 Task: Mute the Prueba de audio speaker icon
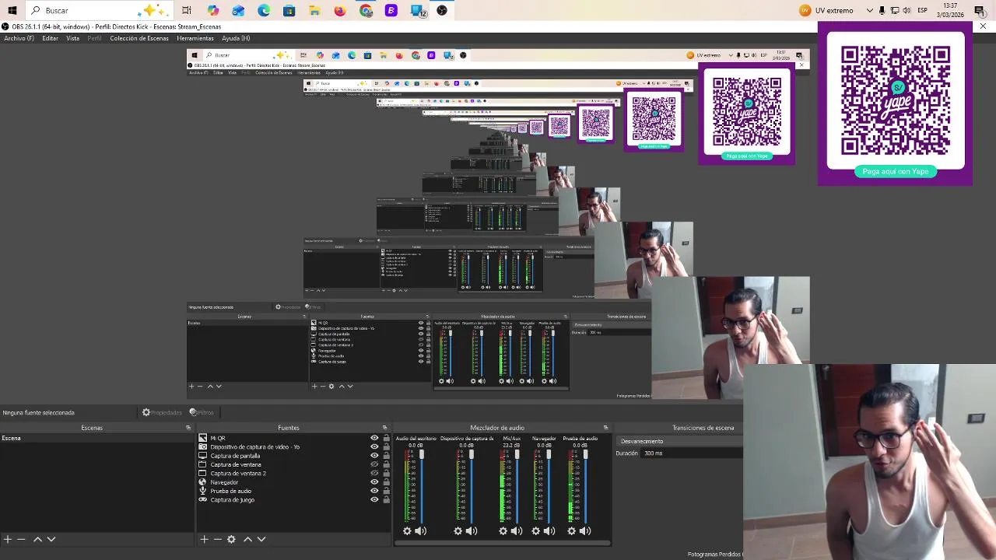click(x=585, y=530)
